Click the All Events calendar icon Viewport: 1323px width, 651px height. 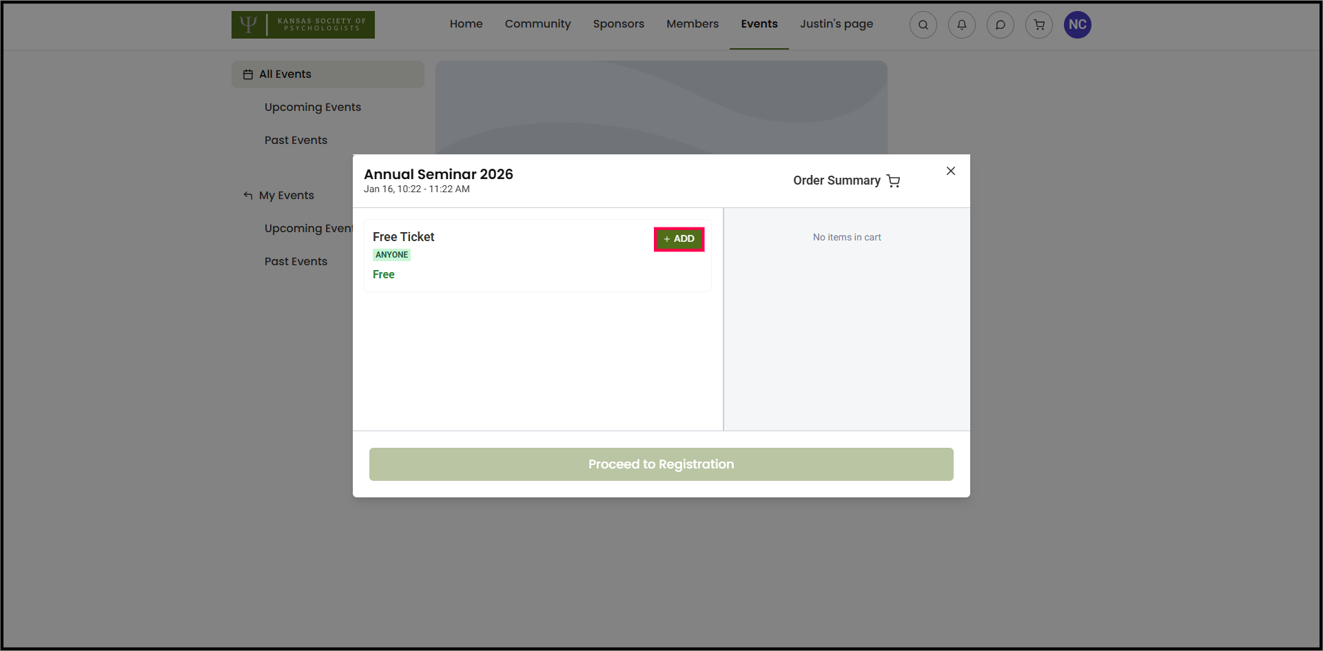pyautogui.click(x=248, y=74)
